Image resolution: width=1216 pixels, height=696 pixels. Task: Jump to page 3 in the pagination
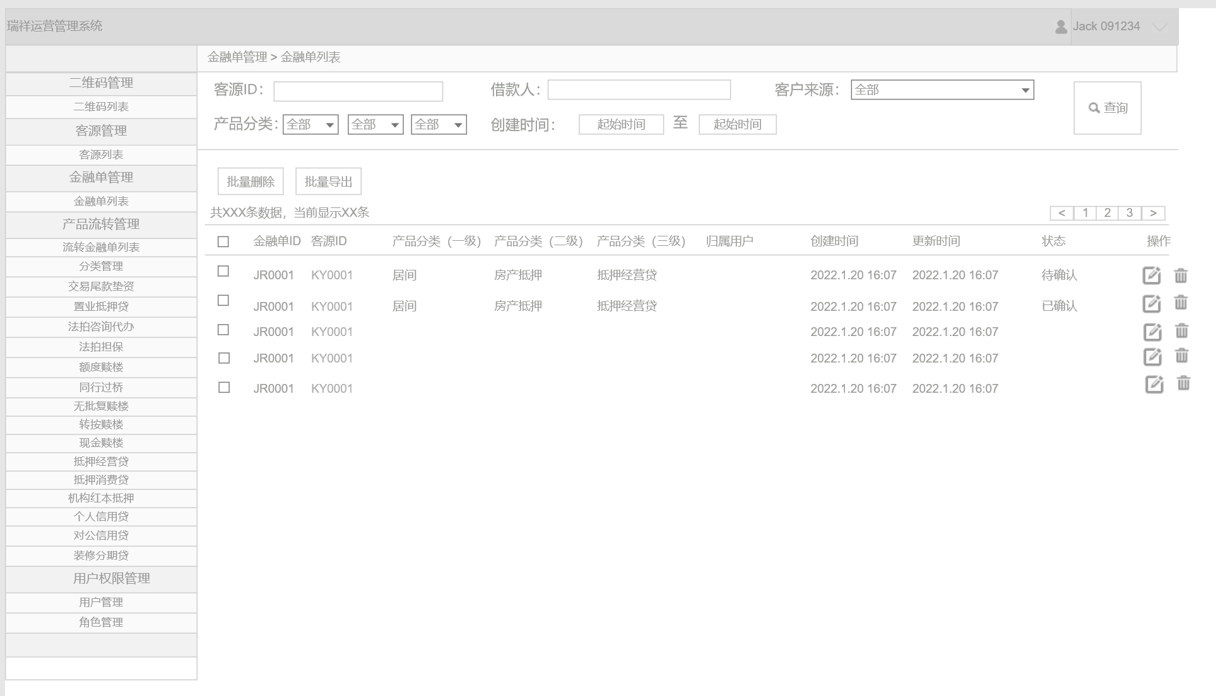click(1130, 213)
